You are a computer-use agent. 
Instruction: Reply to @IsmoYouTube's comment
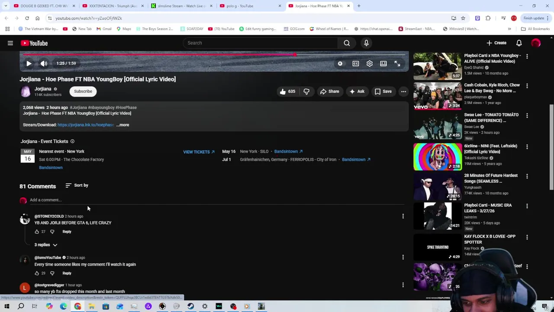pos(67,273)
